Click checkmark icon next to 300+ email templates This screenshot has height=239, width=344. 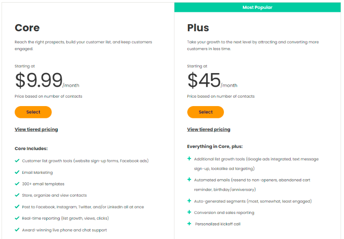point(17,184)
